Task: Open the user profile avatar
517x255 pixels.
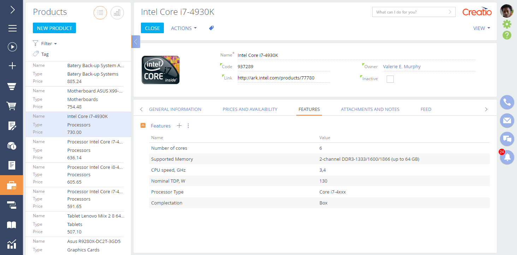Action: click(x=507, y=11)
